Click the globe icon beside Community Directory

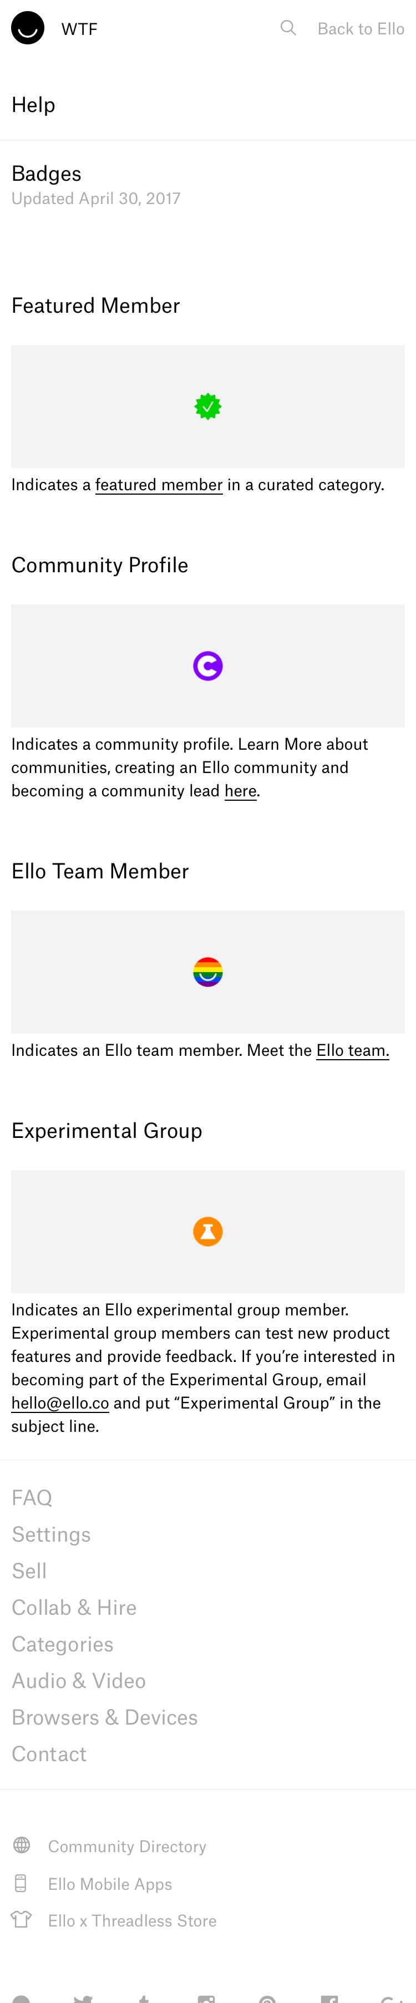(22, 1844)
